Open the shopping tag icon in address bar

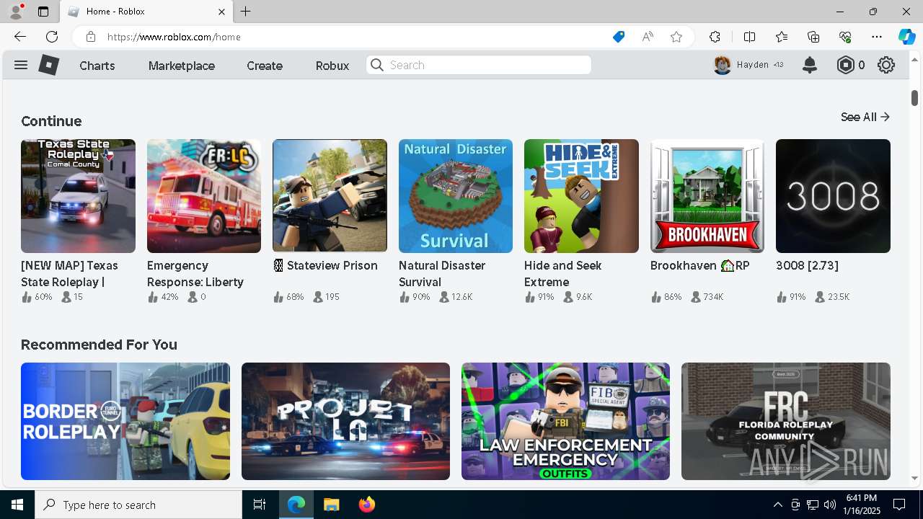point(618,37)
